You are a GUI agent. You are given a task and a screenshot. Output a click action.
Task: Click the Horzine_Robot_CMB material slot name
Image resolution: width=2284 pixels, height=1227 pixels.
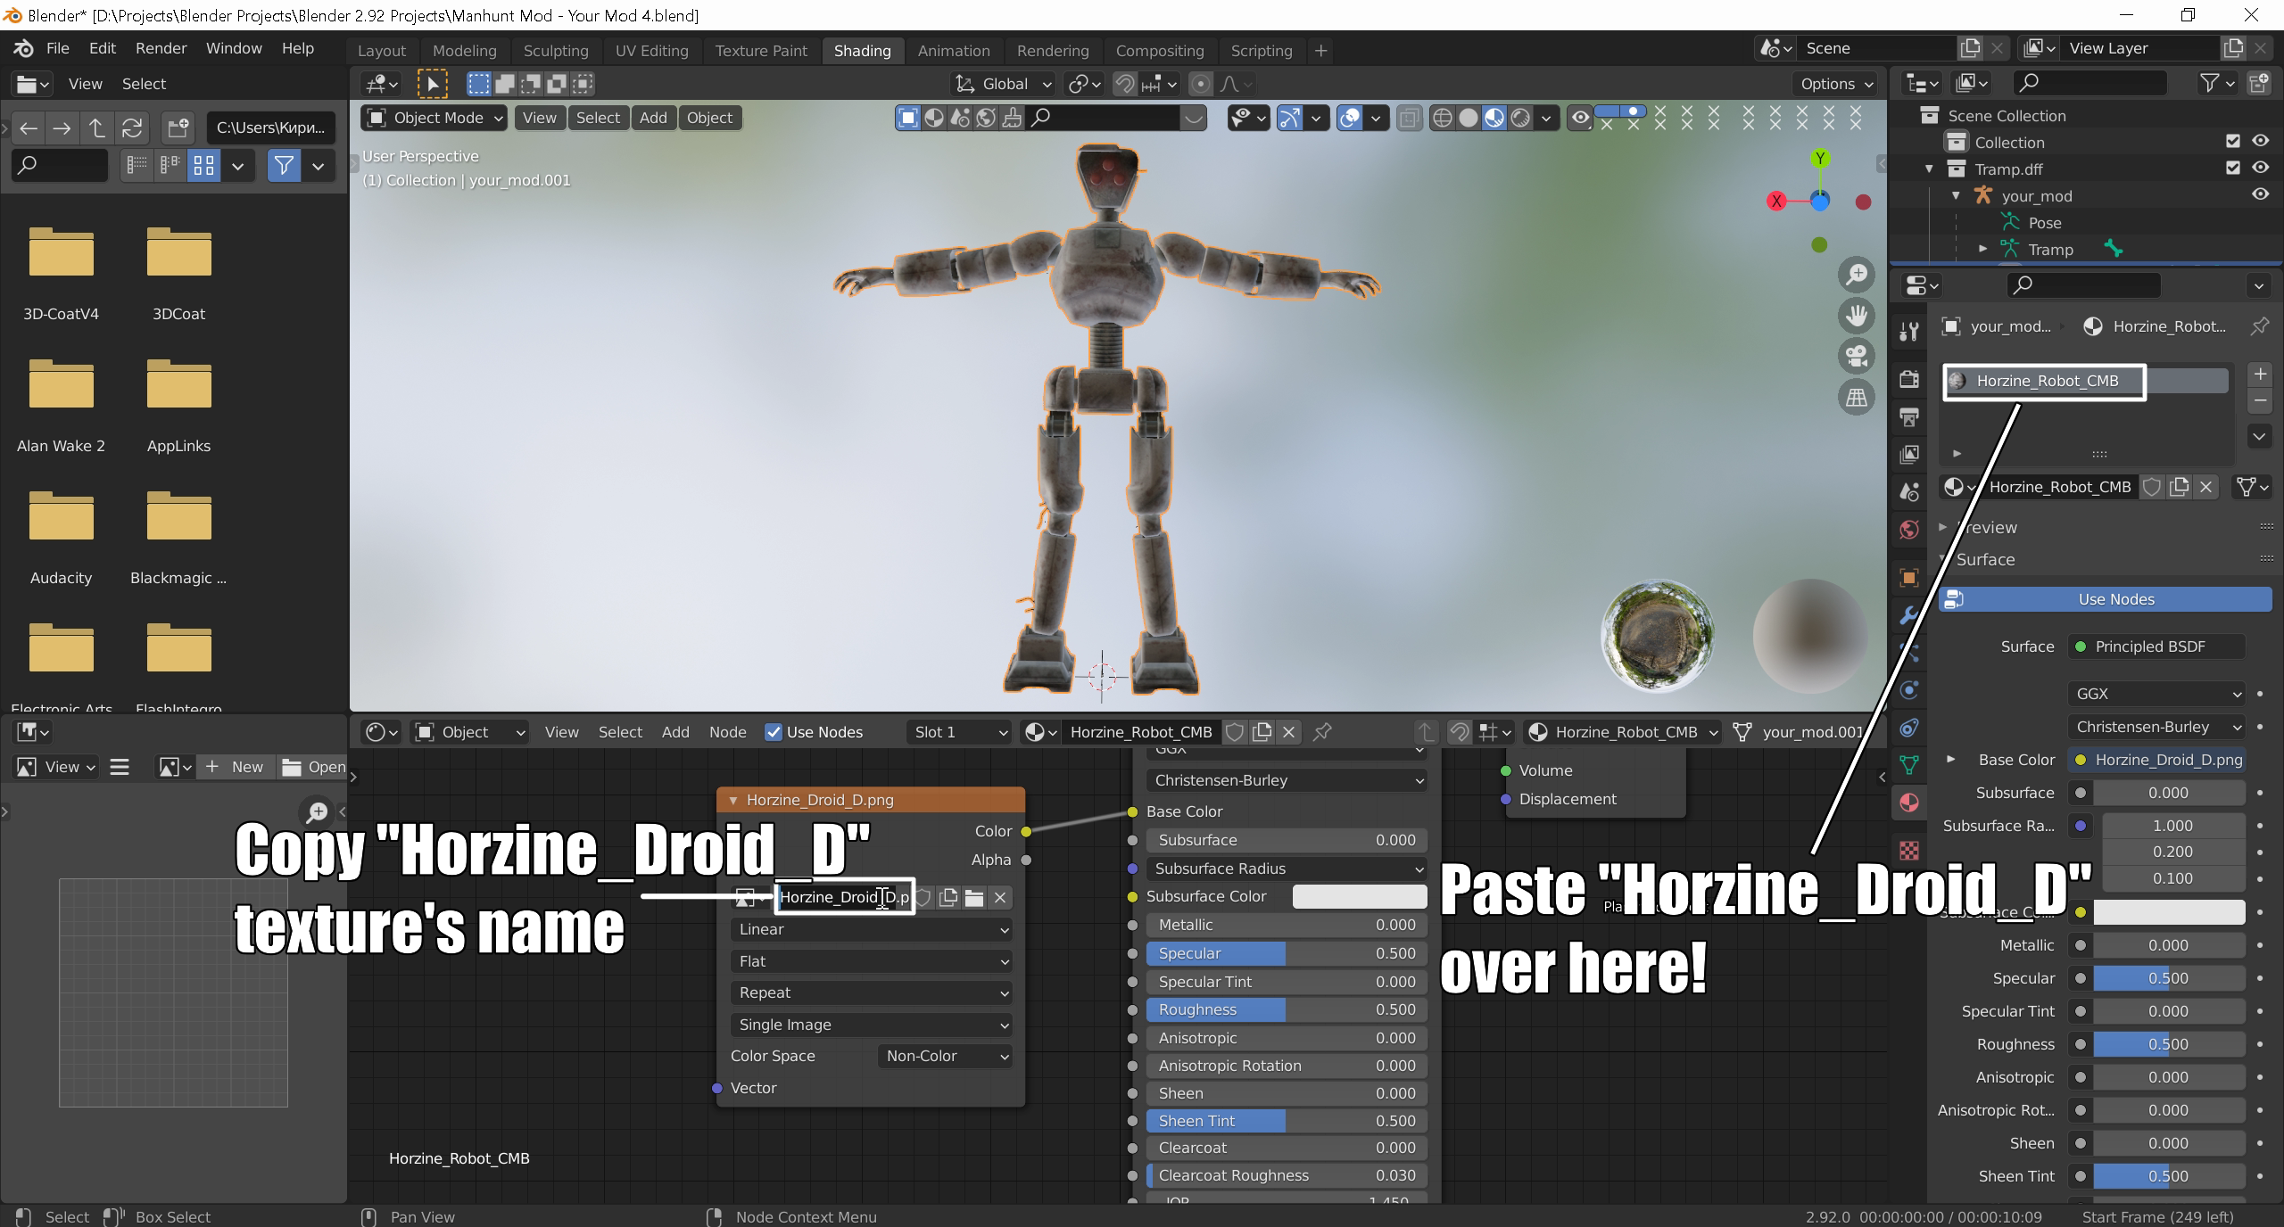[2047, 382]
